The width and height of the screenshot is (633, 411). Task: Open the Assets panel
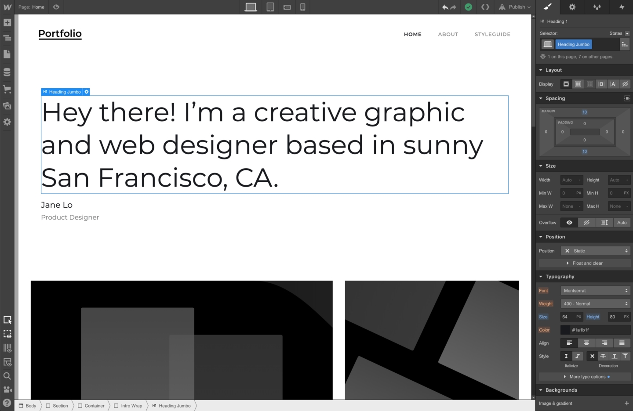(x=7, y=105)
